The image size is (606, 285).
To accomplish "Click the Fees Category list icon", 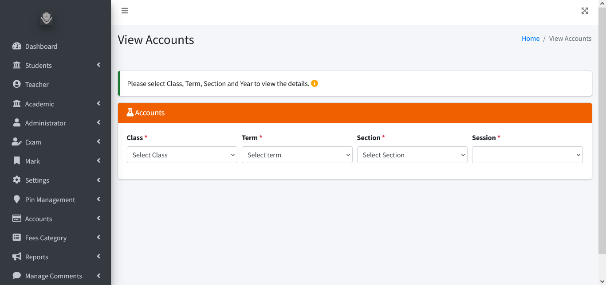I will pos(17,238).
